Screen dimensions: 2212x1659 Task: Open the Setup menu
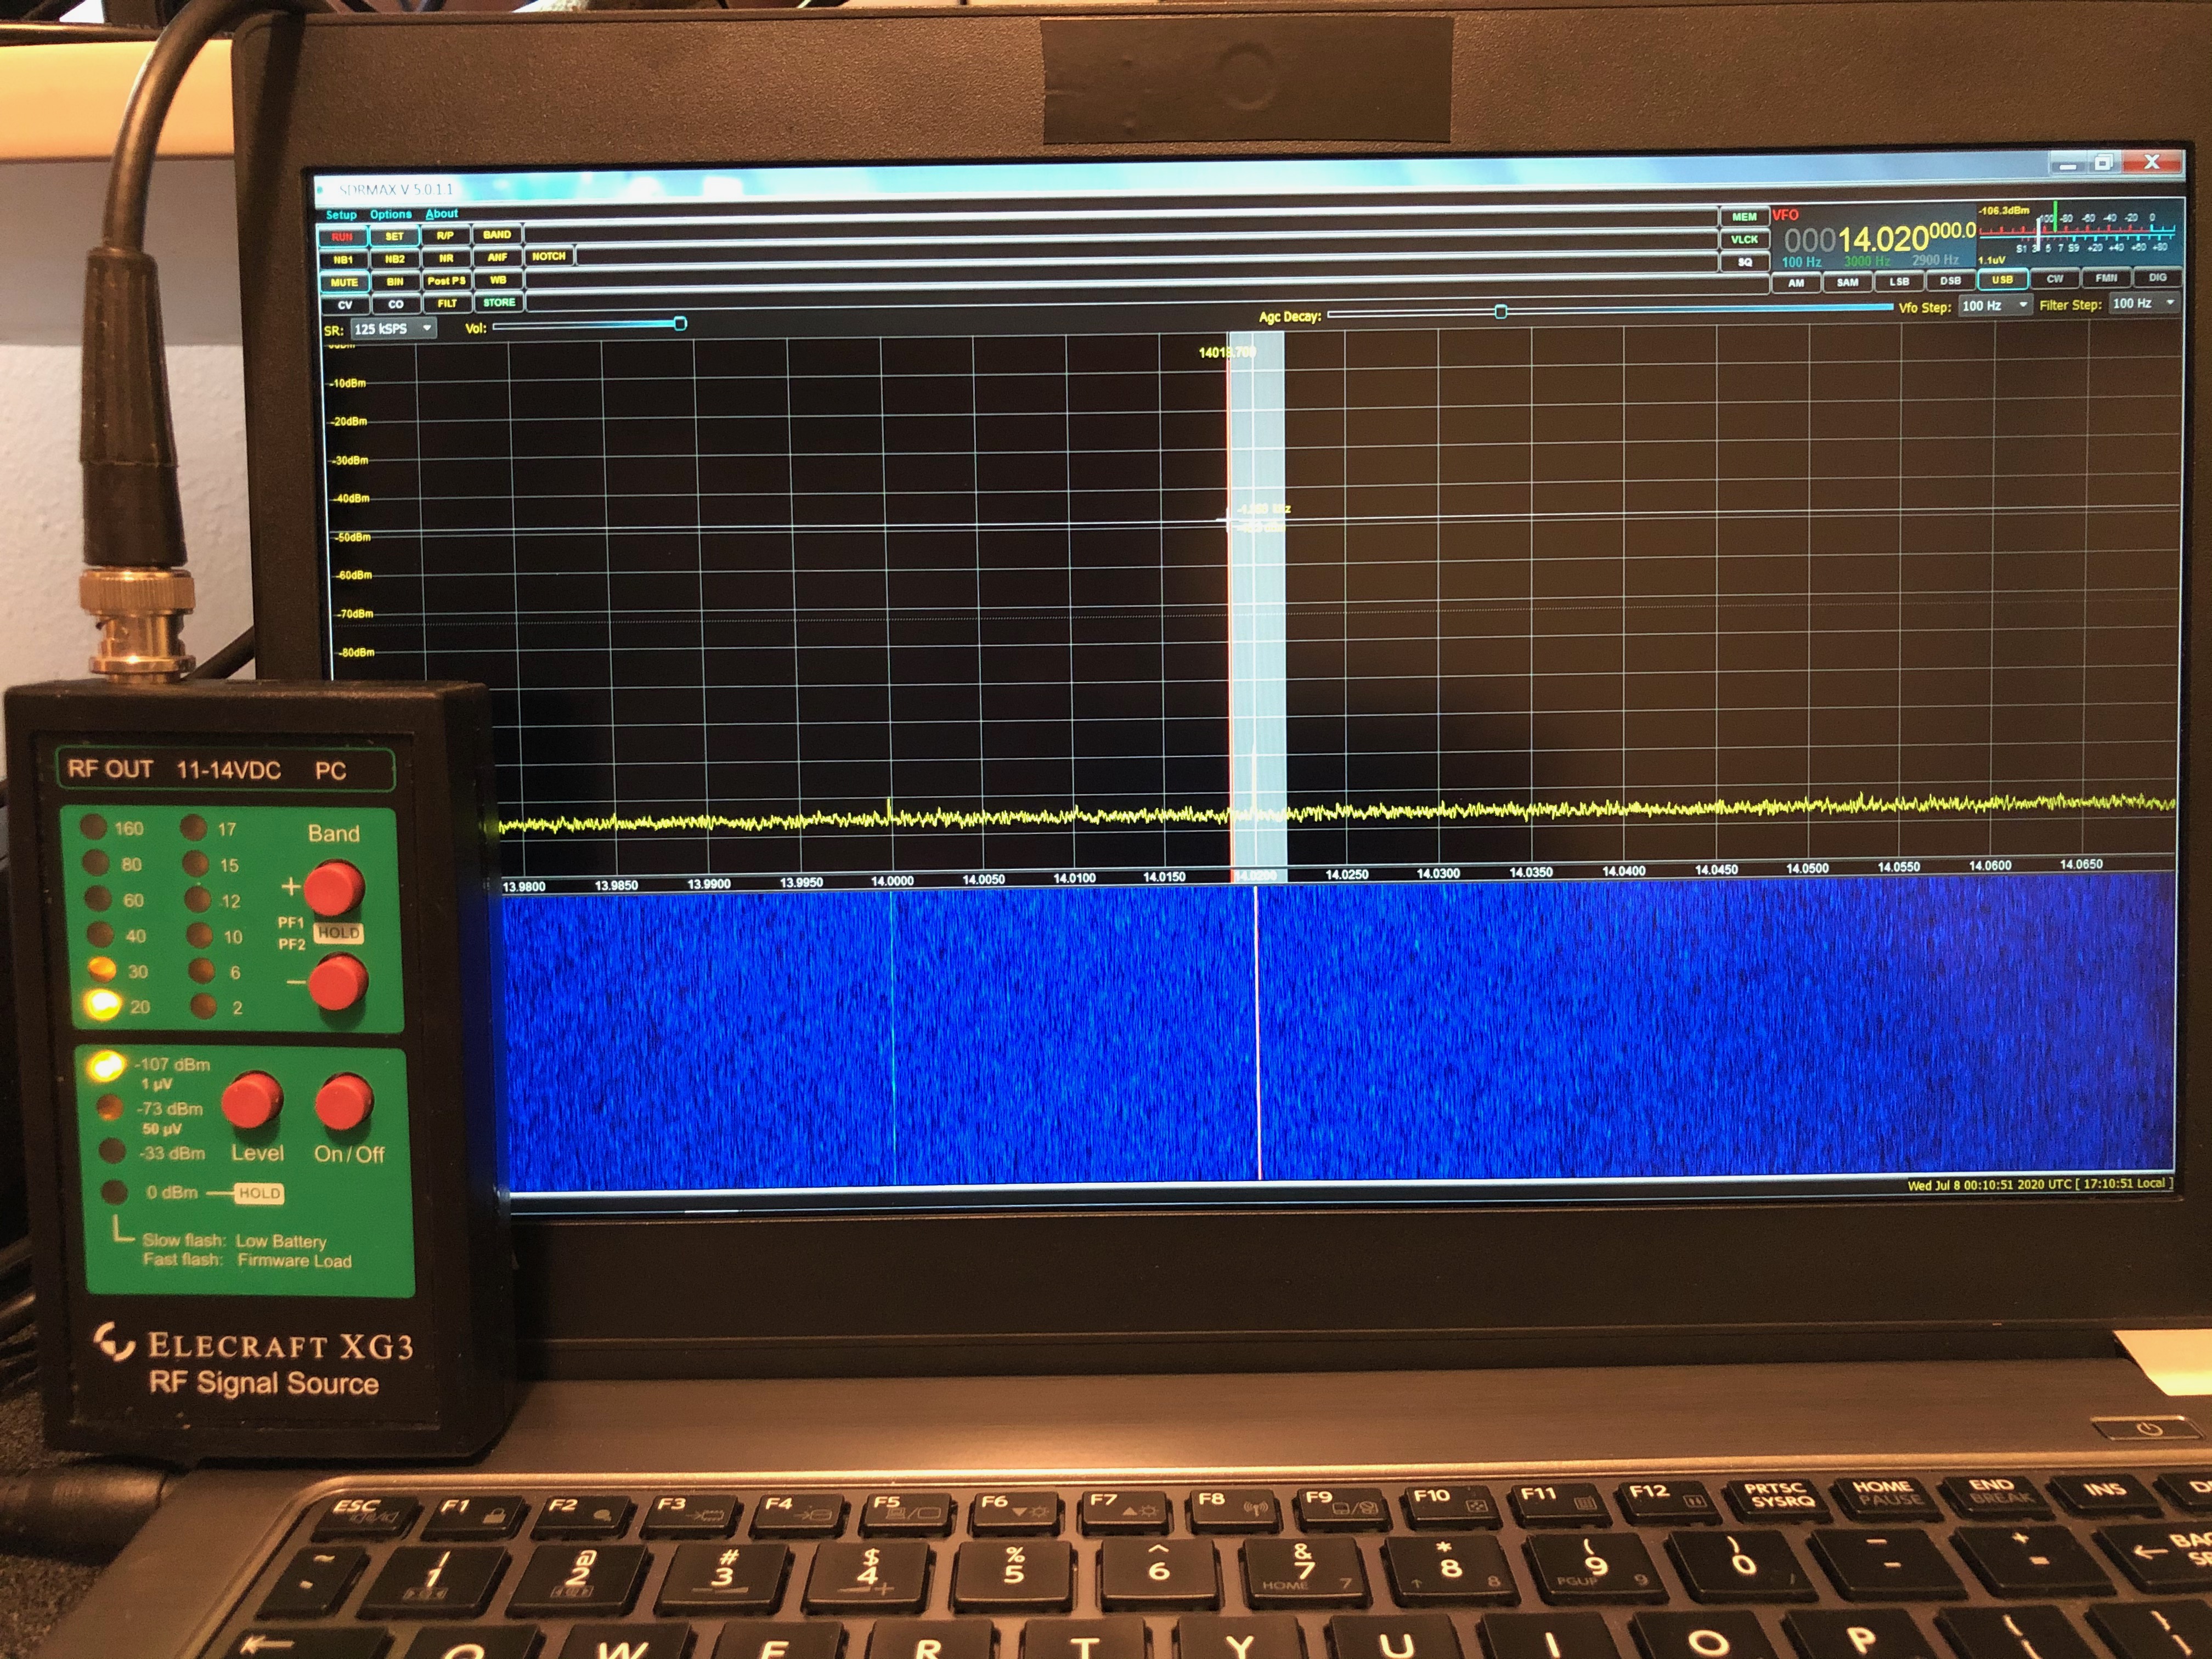(341, 215)
